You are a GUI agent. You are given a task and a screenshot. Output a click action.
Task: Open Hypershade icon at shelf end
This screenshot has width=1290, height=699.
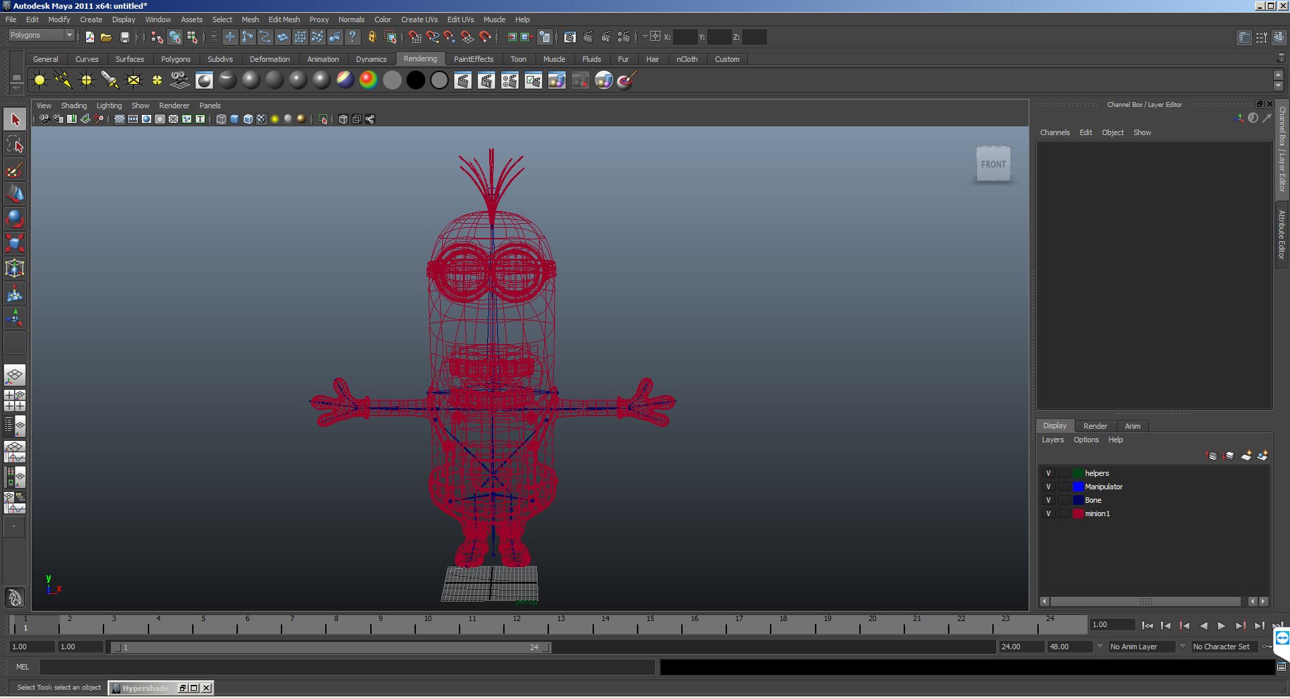[x=604, y=81]
